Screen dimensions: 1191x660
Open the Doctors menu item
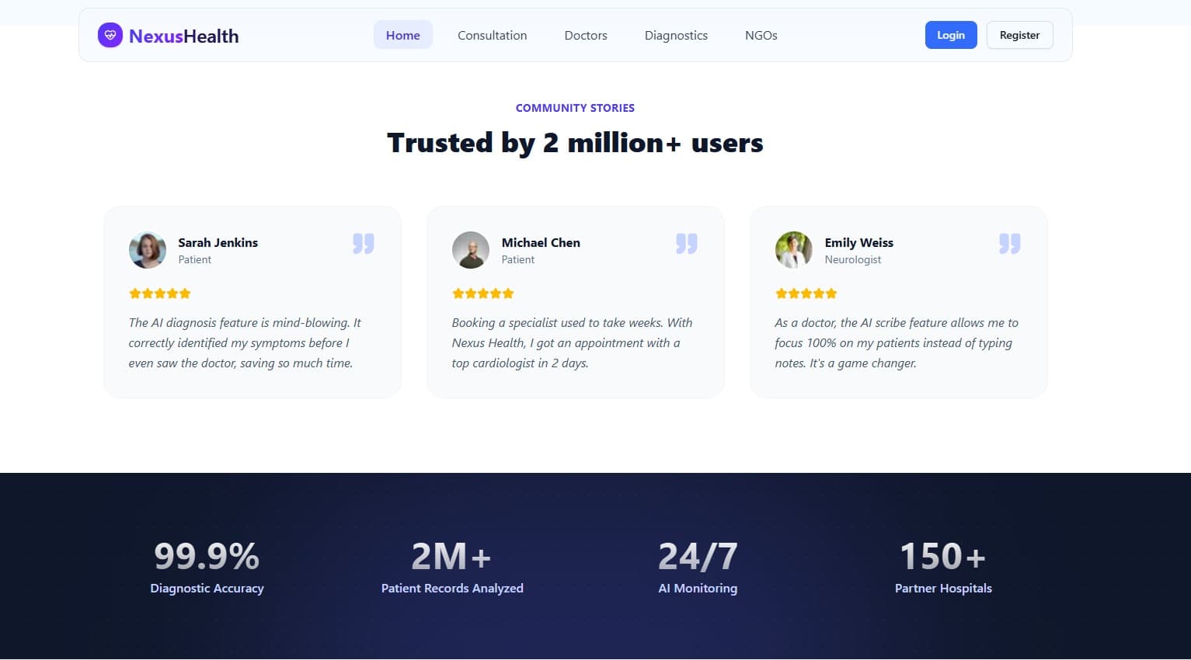coord(586,35)
